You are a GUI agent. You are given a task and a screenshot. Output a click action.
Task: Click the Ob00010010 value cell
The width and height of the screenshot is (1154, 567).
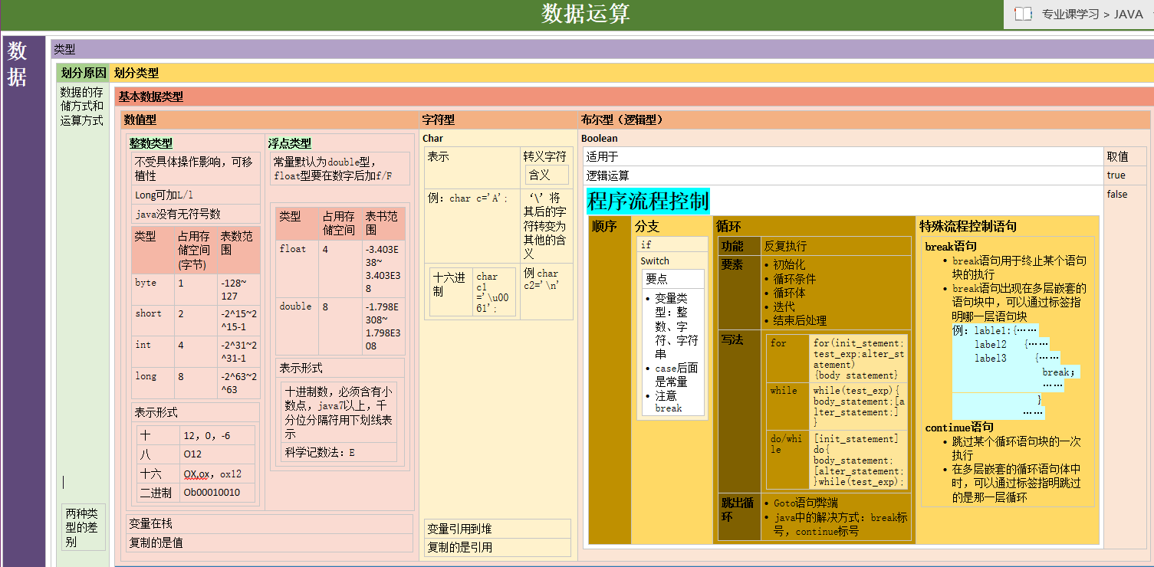pyautogui.click(x=217, y=493)
